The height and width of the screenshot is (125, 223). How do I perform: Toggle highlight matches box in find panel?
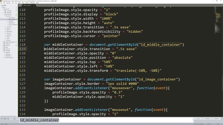click(x=17, y=118)
